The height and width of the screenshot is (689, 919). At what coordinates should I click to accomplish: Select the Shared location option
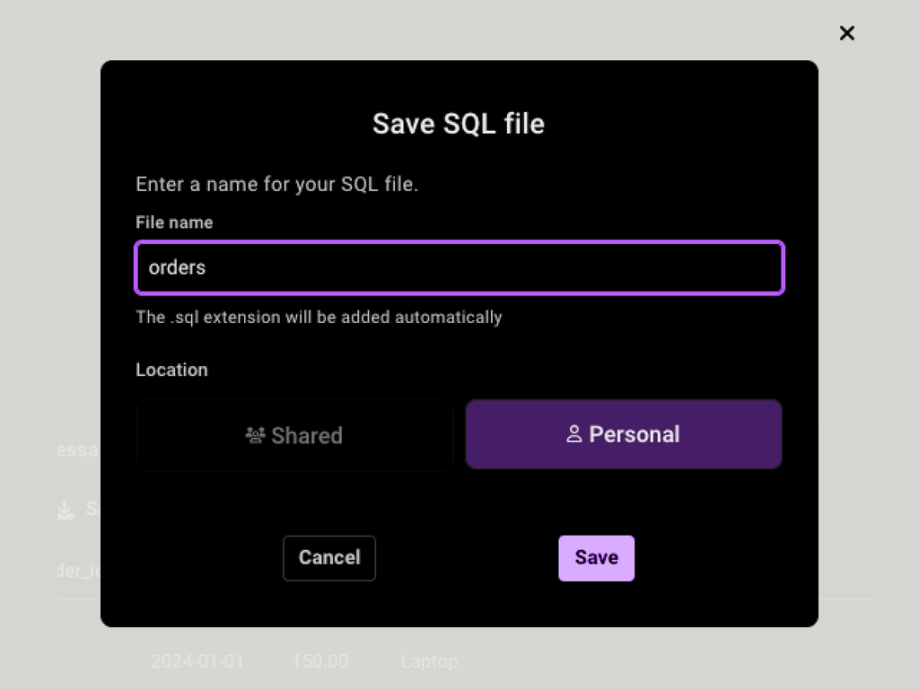coord(294,435)
